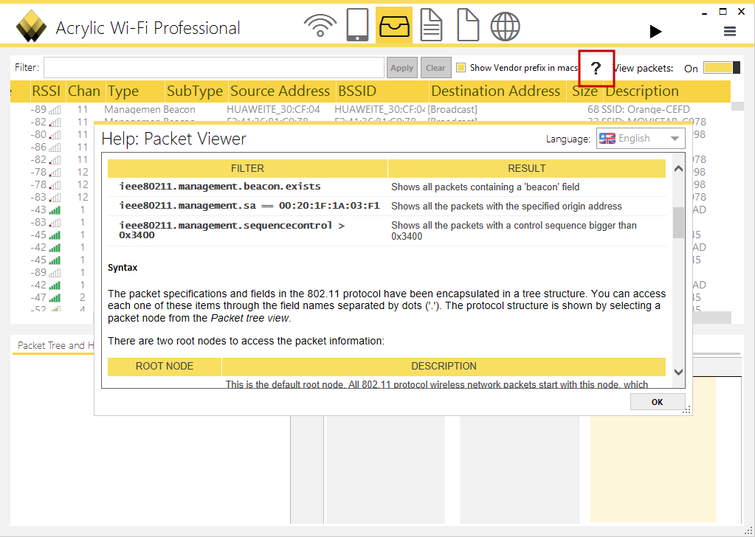This screenshot has width=755, height=537.
Task: Open the stations/devices view icon
Action: [x=357, y=25]
